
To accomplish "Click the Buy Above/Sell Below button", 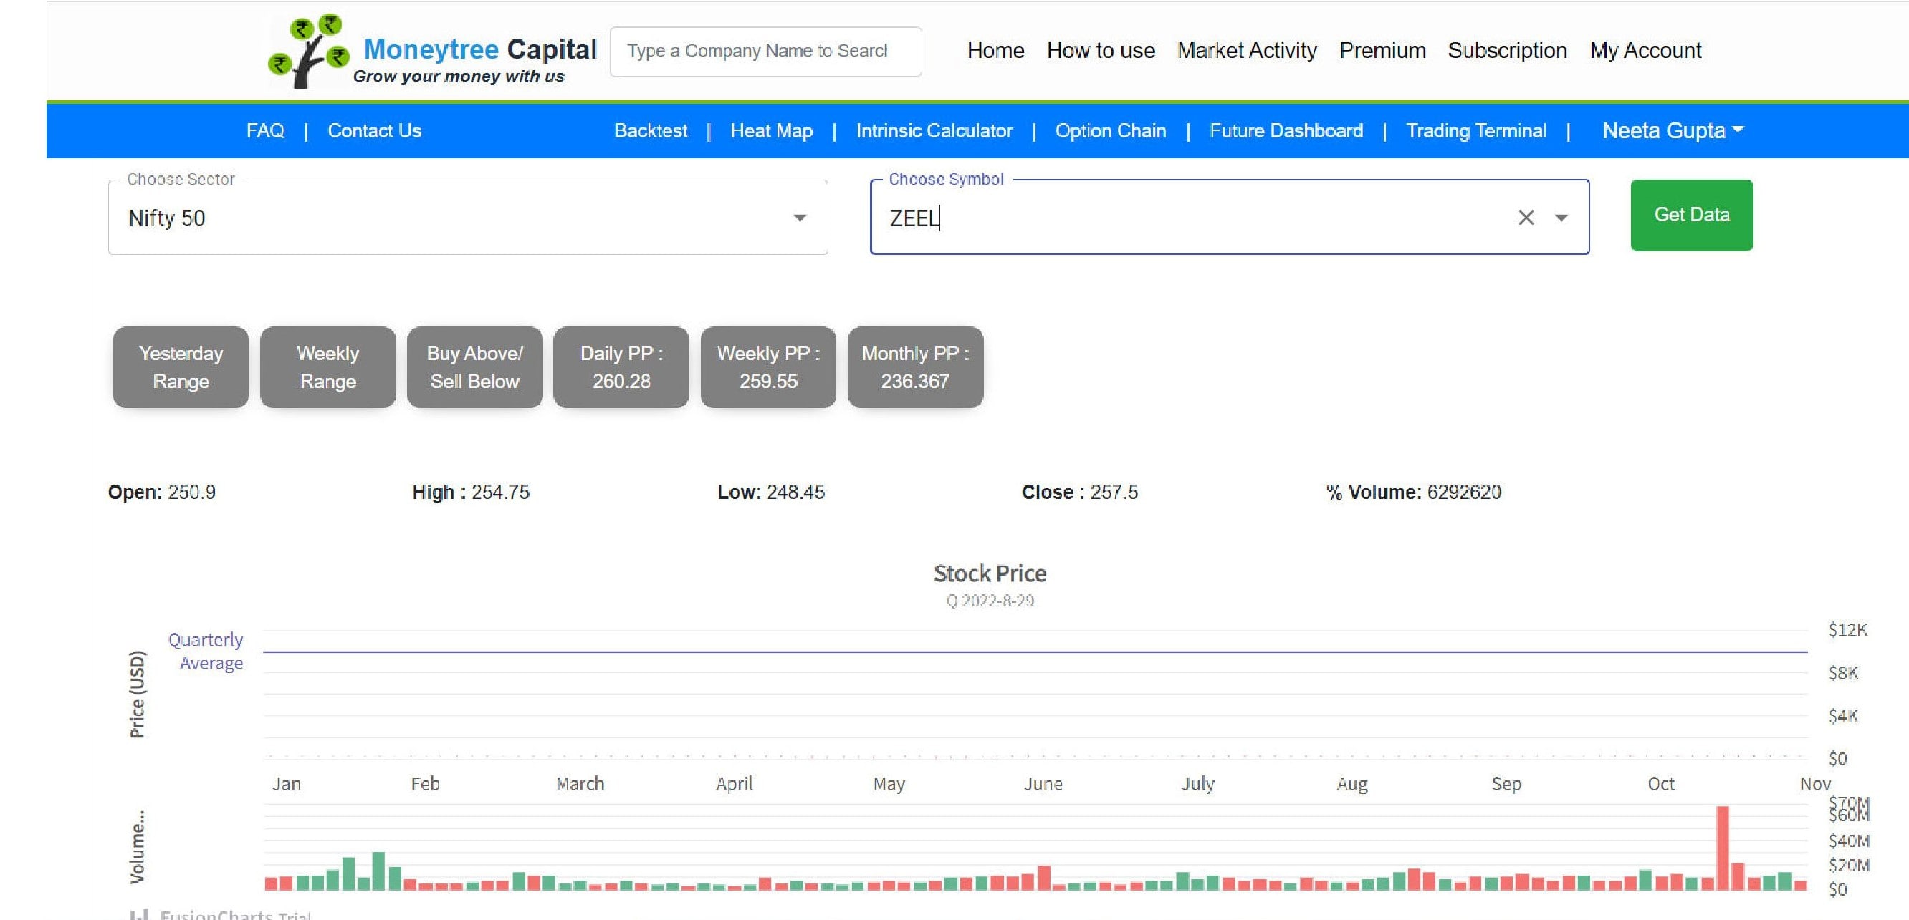I will click(474, 367).
